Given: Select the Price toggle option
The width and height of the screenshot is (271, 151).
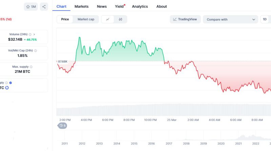Looking at the screenshot, I should point(65,19).
